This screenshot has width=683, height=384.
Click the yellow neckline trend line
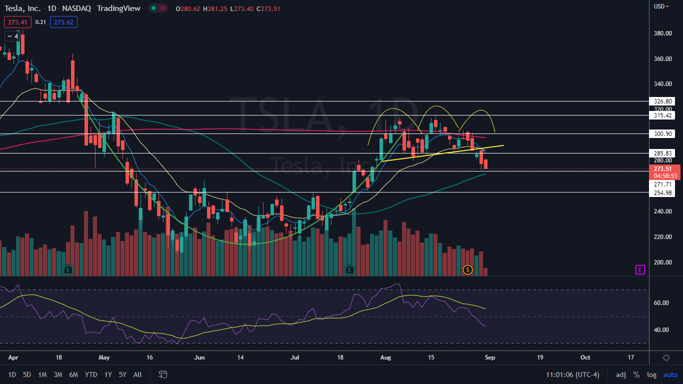pyautogui.click(x=442, y=153)
